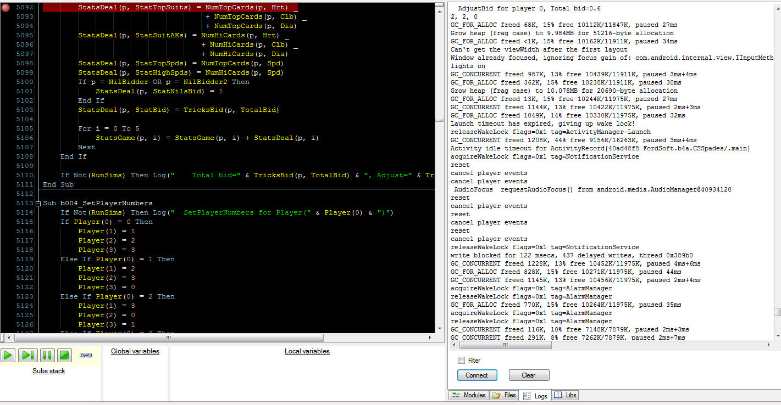Click the log panel vertical scrollbar up arrow
Screen dimensions: 781x405
(x=777, y=7)
